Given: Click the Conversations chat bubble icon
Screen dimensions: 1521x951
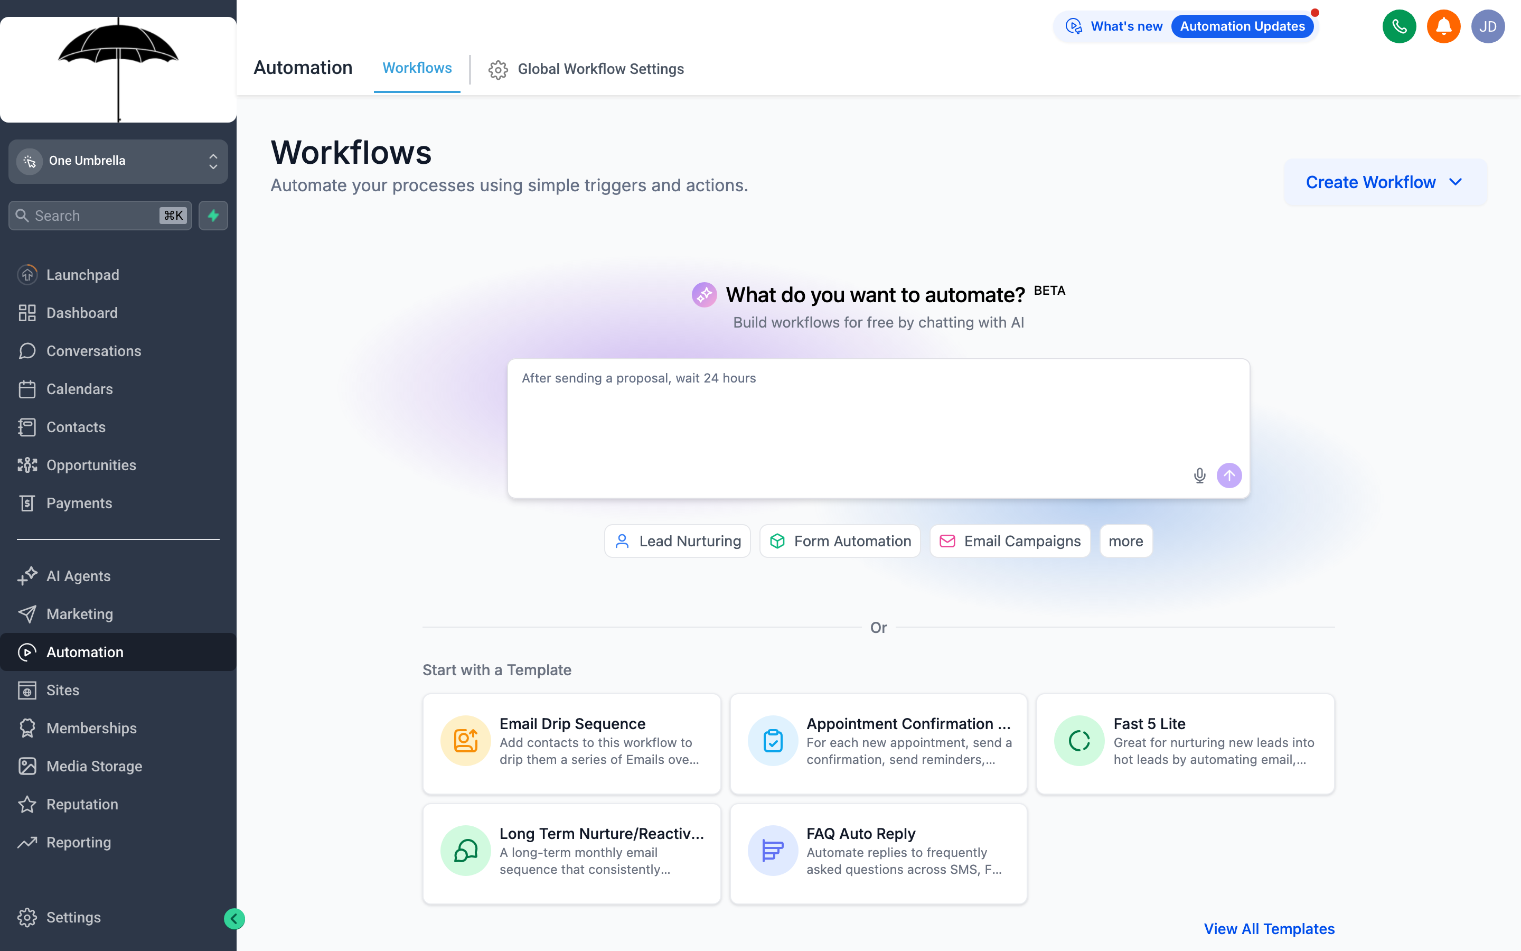Looking at the screenshot, I should point(27,351).
